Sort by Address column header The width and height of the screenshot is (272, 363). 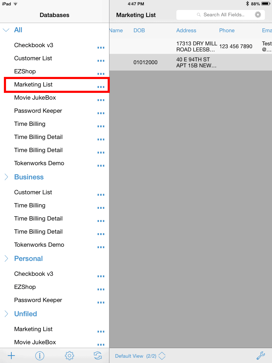[x=186, y=30]
